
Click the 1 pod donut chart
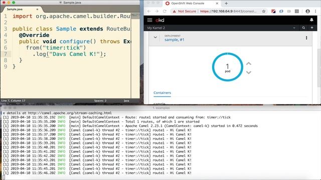[227, 67]
